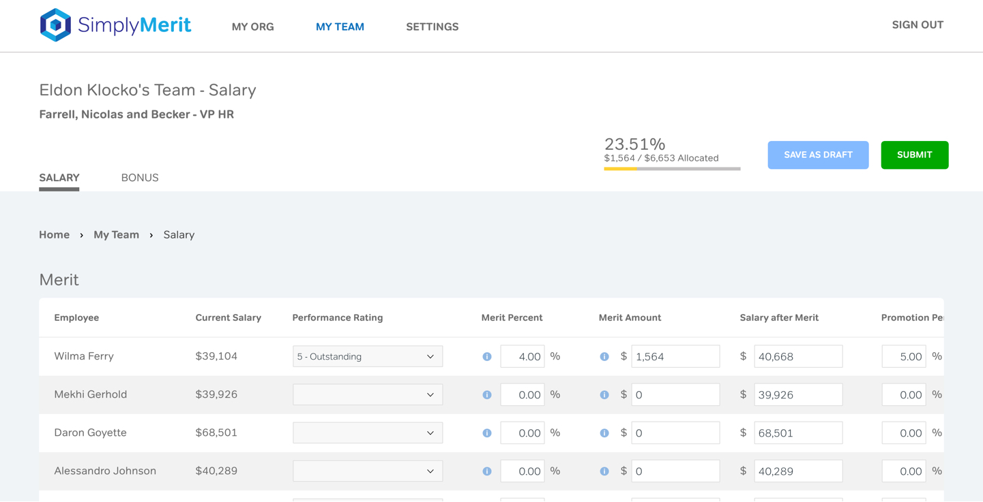
Task: Click the Current Salary column header
Action: (x=229, y=317)
